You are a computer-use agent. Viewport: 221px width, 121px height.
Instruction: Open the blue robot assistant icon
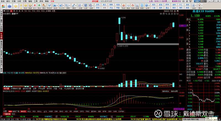9,6
